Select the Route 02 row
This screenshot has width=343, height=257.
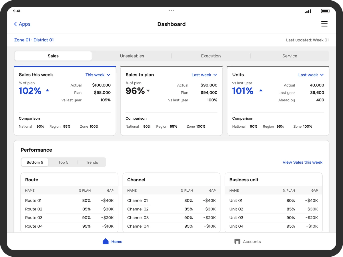69,209
